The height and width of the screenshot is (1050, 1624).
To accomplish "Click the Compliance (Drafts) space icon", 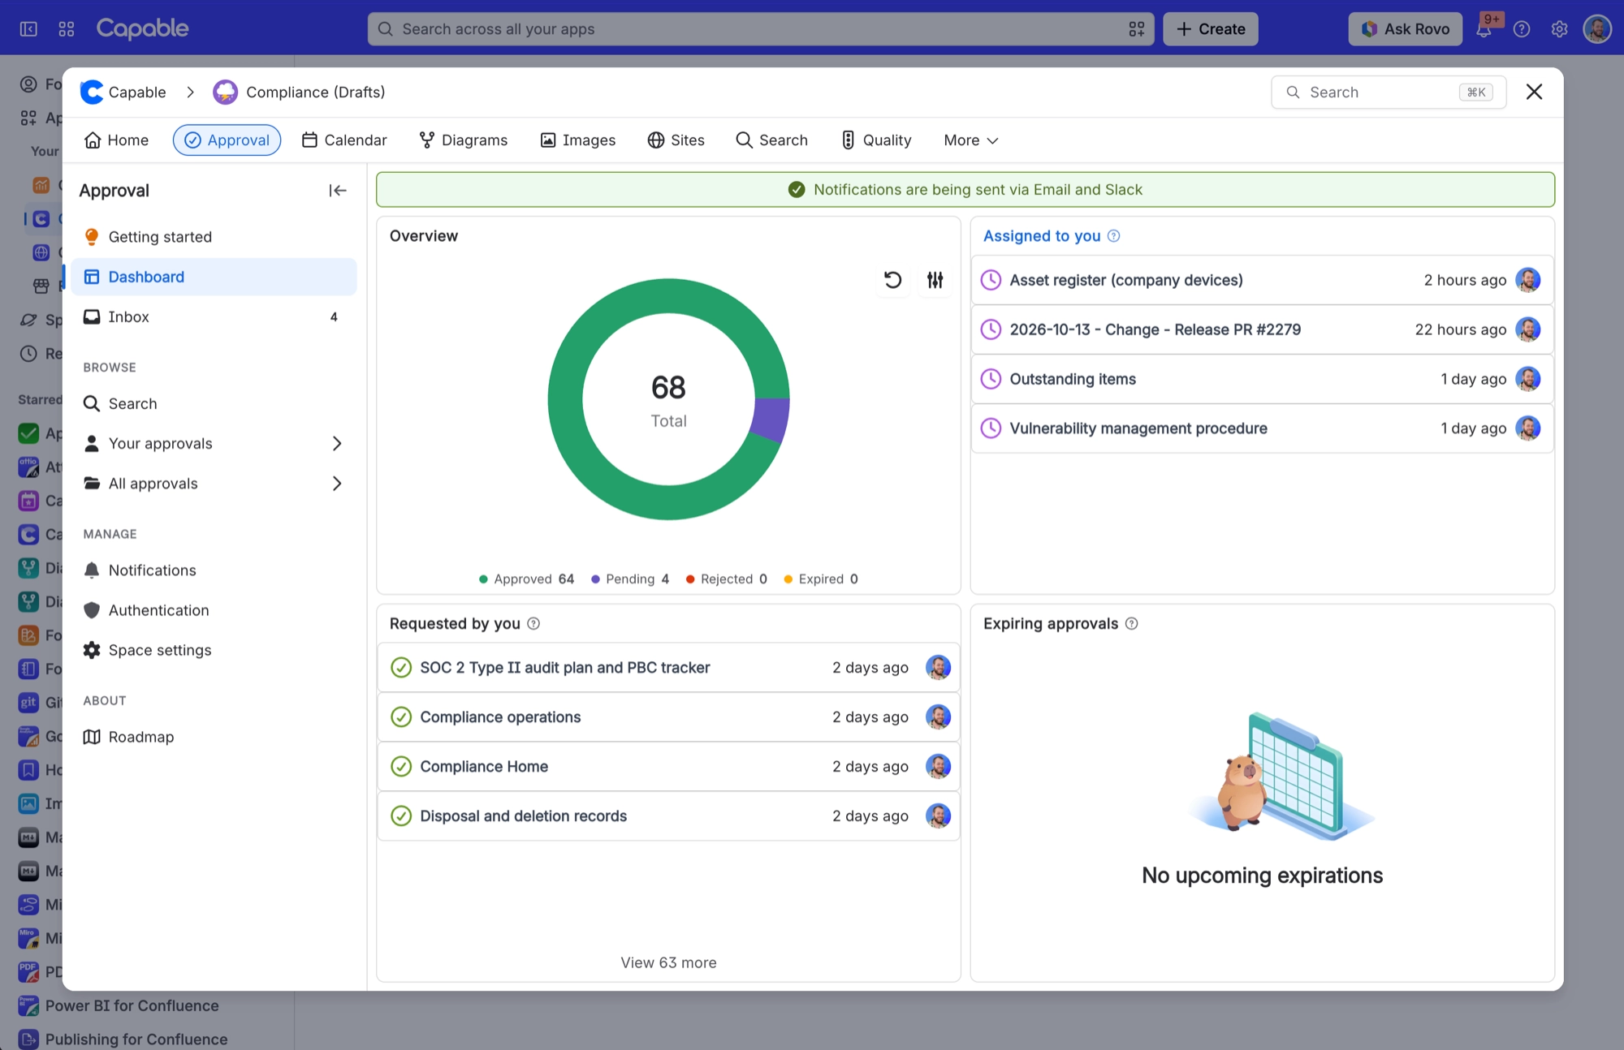I will tap(225, 93).
